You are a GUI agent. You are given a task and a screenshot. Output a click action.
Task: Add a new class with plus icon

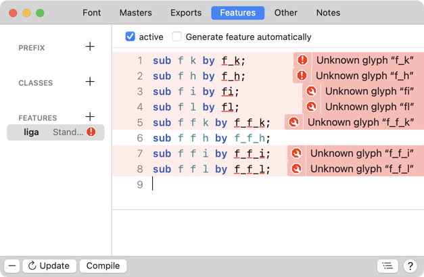click(90, 82)
